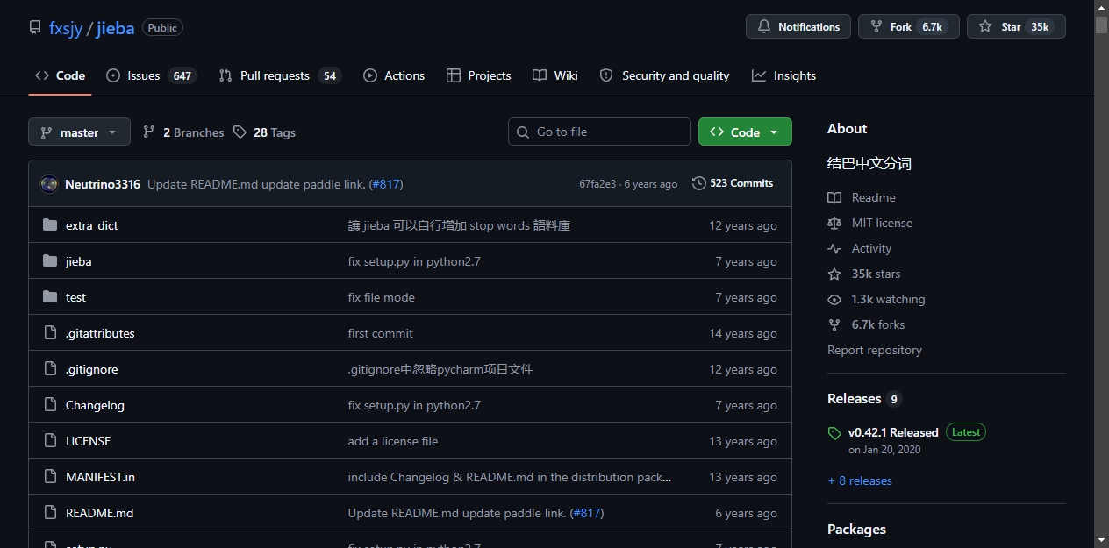The image size is (1109, 548).
Task: Click the page scrollbar up arrow
Action: (x=1101, y=7)
